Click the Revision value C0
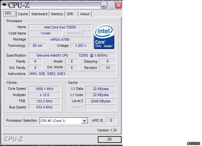This screenshot has width=202, height=146. (x=108, y=68)
